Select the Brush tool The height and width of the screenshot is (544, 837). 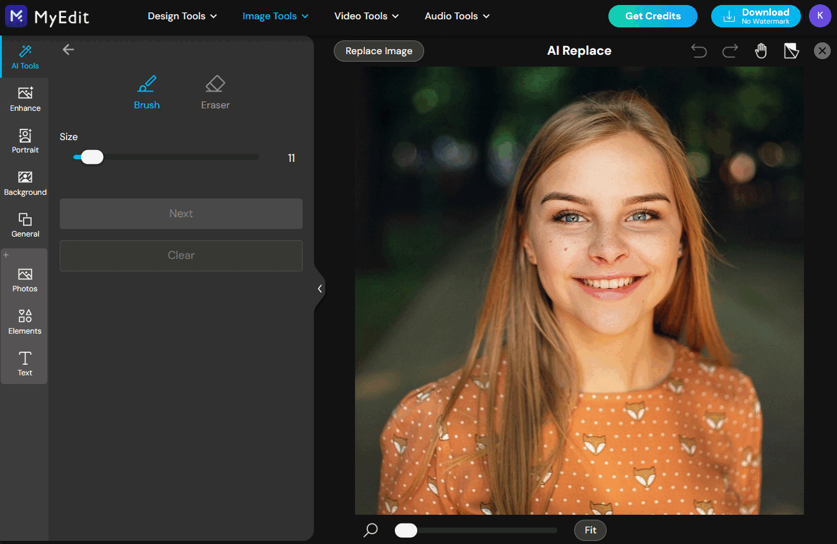coord(147,93)
